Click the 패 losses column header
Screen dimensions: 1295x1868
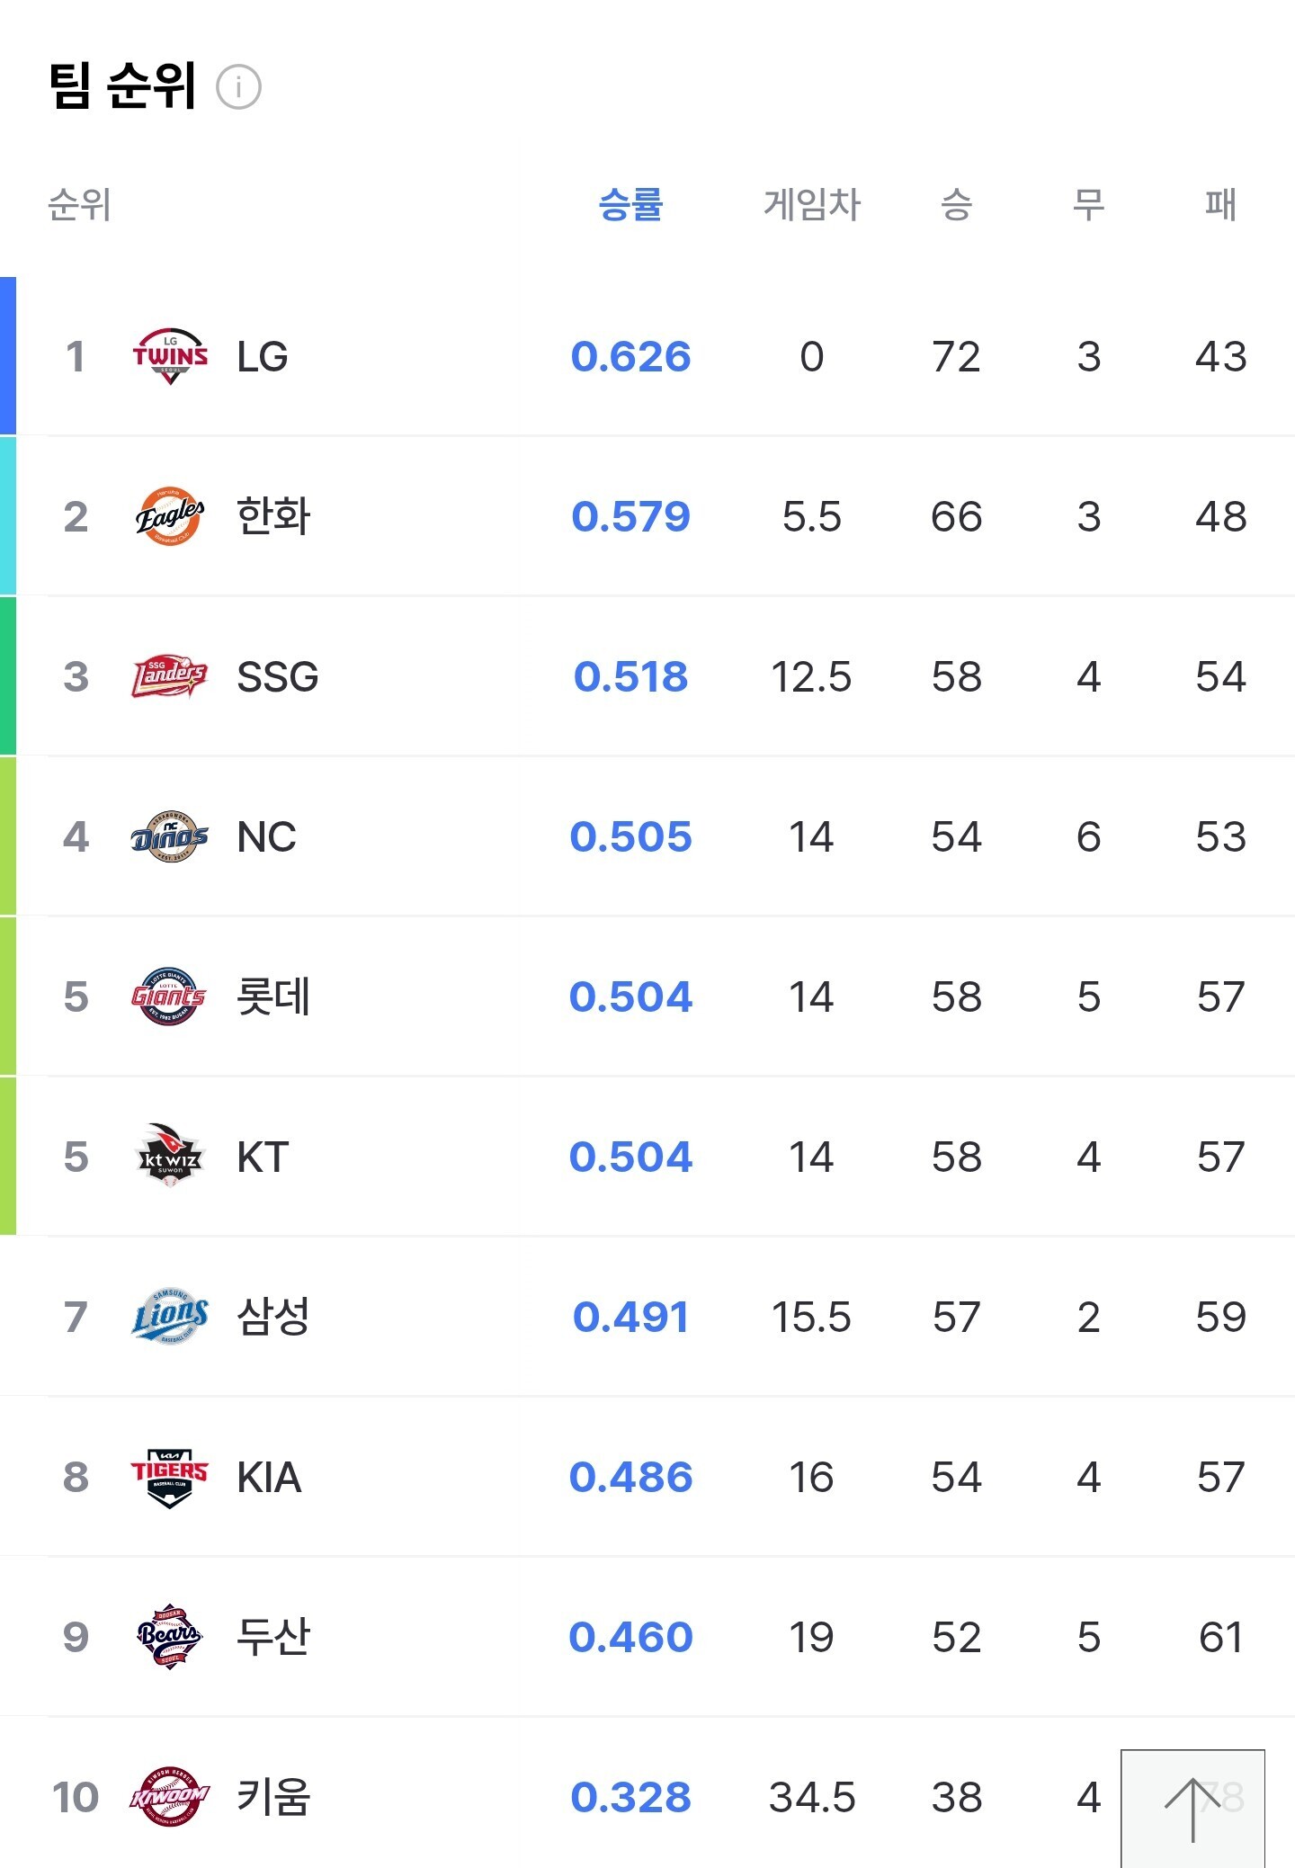click(x=1220, y=205)
